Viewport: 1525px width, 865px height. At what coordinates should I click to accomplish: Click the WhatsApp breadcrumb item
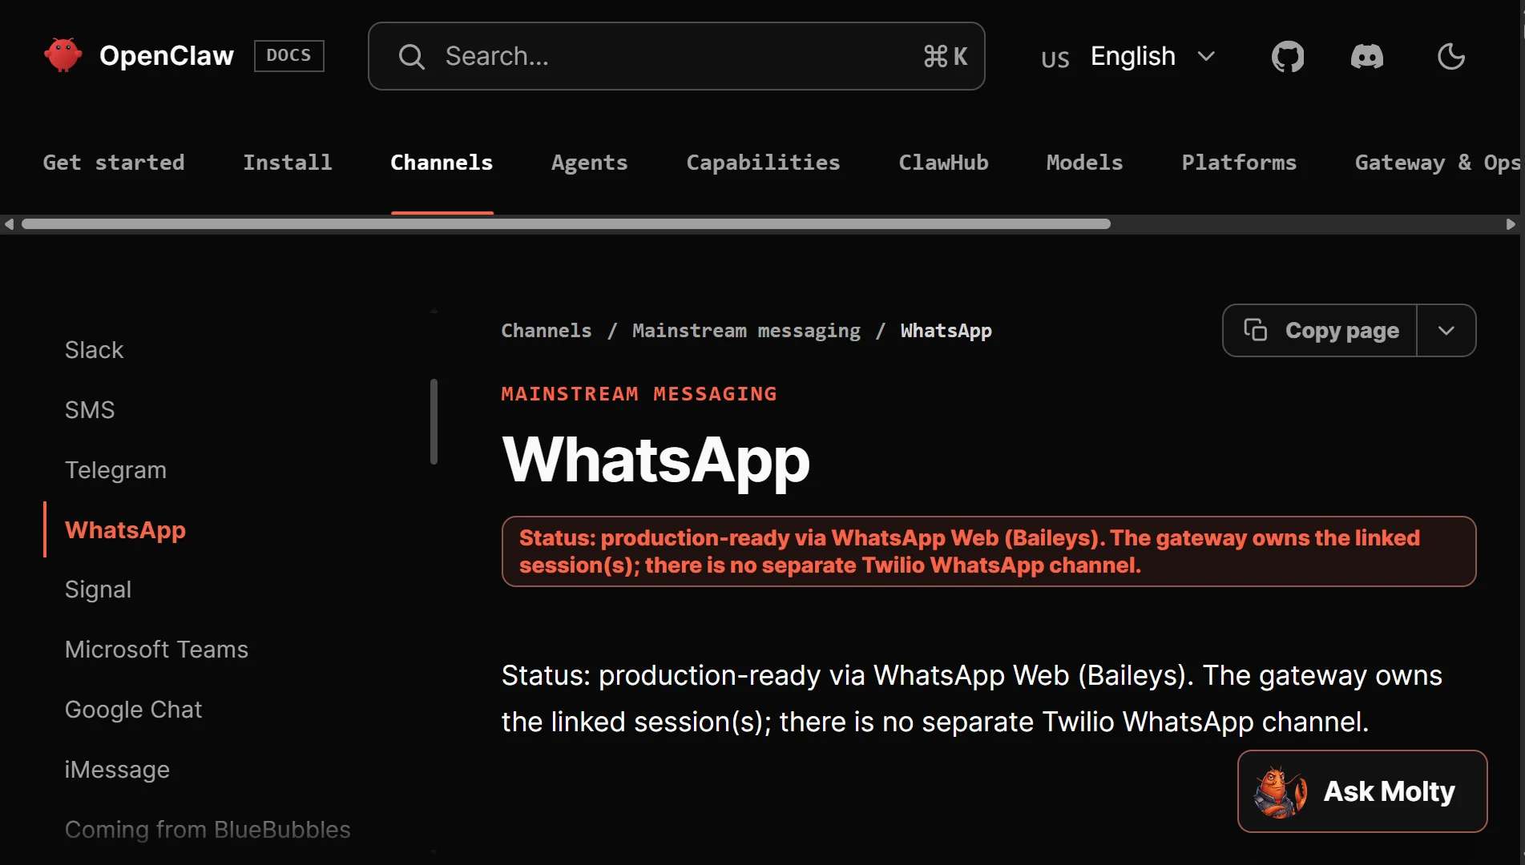pyautogui.click(x=946, y=331)
